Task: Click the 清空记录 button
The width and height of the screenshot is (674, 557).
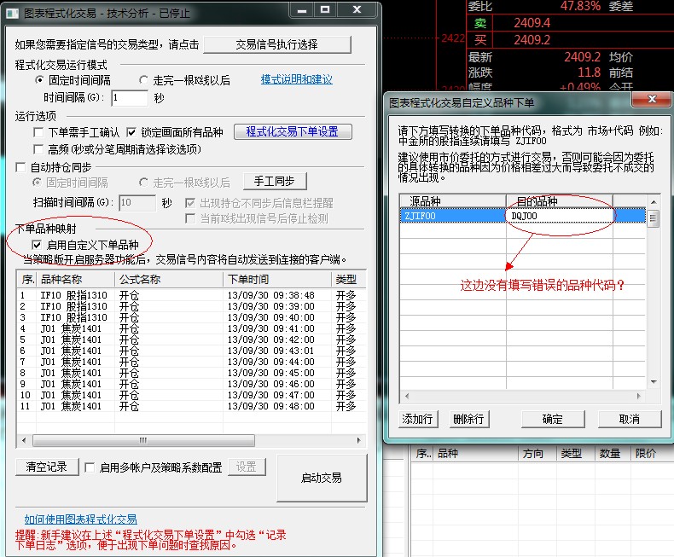Action: (46, 467)
